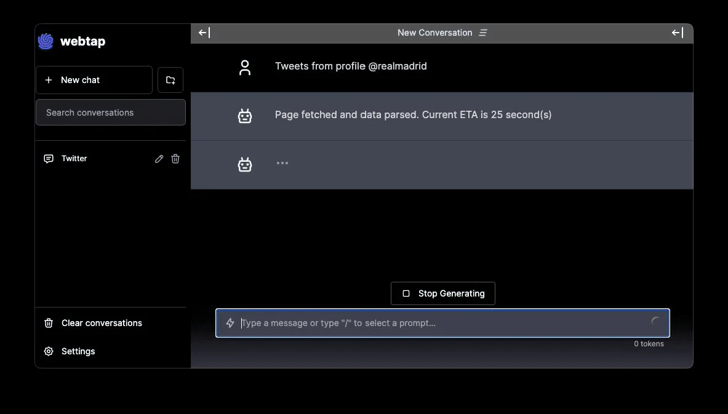Viewport: 728px width, 414px height.
Task: Open the rename menu next to New Conversation
Action: point(484,33)
